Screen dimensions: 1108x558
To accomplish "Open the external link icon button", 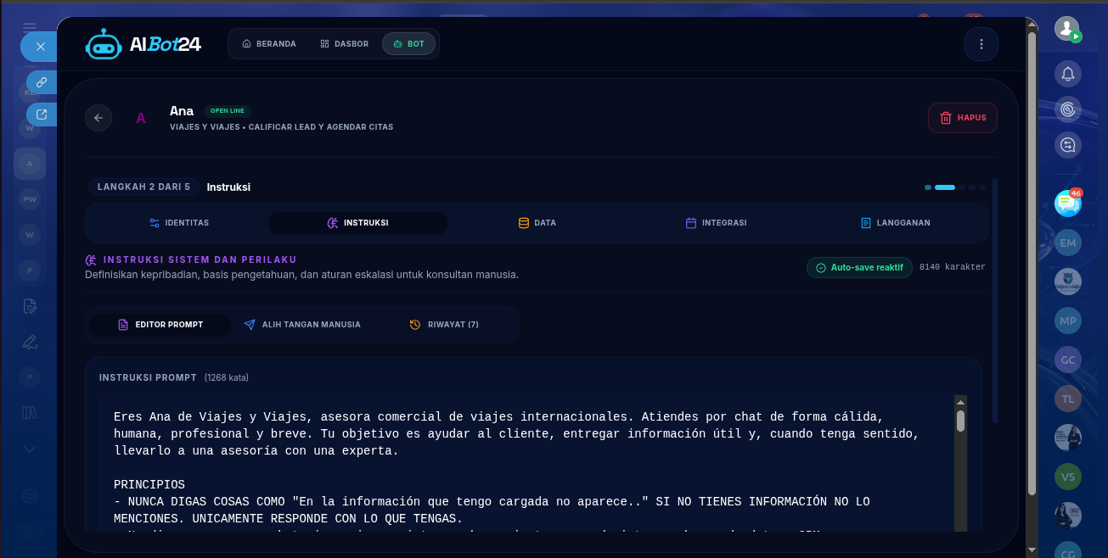I will (x=42, y=114).
